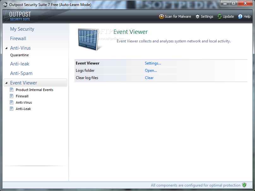Click the Help label in toolbar

click(x=247, y=16)
